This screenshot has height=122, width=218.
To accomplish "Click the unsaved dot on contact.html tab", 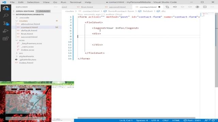I will 159,7.
